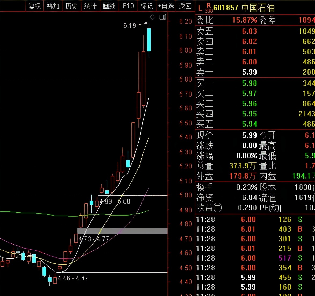Image resolution: width=315 pixels, height=296 pixels.
Task: Select the 11:28 trade of 301 lots
Action: pyautogui.click(x=255, y=239)
